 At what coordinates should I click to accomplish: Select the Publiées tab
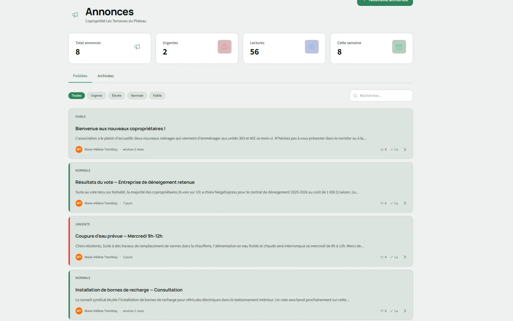80,76
